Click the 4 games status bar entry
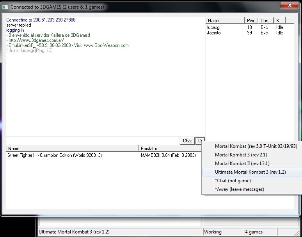 pos(254,232)
